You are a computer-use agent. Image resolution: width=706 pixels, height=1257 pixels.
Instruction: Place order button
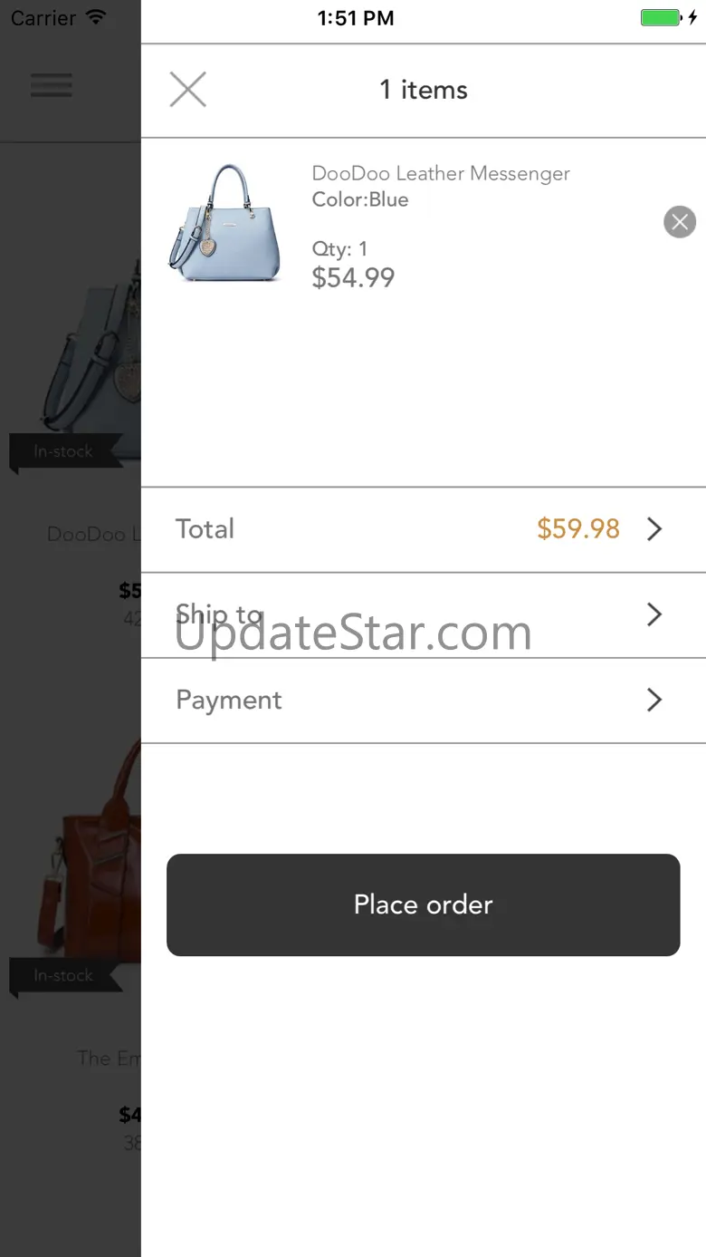coord(423,904)
